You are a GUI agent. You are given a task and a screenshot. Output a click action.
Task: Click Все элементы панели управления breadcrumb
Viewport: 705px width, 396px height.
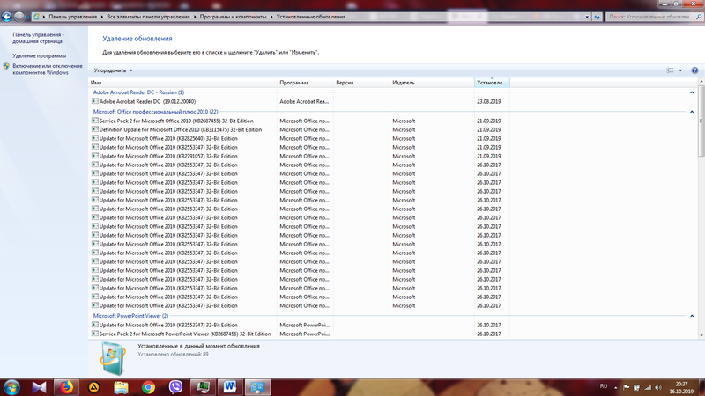148,17
